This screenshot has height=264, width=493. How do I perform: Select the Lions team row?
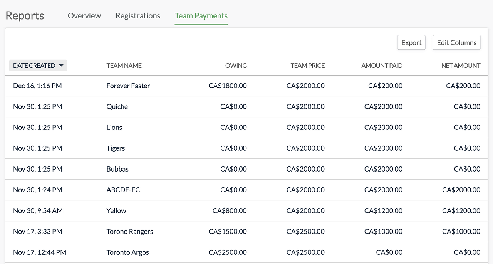pos(114,128)
